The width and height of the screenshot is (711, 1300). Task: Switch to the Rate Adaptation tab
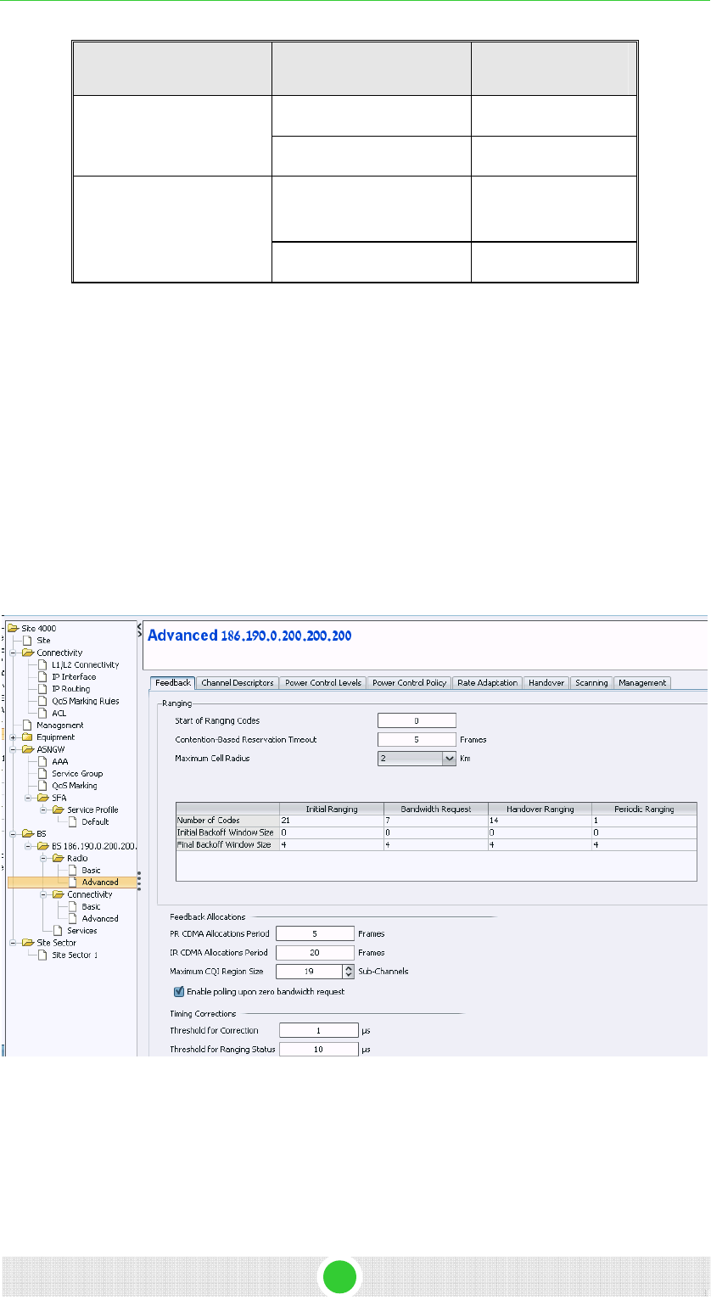point(488,682)
